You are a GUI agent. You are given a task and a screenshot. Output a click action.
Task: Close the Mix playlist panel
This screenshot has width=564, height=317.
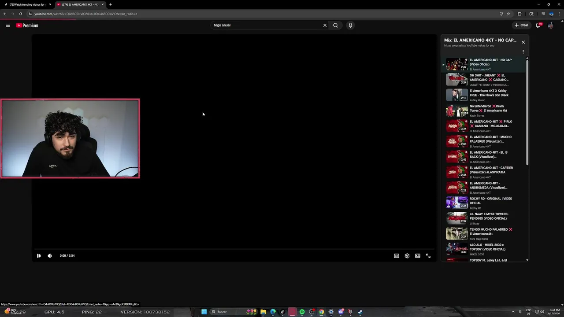(523, 42)
